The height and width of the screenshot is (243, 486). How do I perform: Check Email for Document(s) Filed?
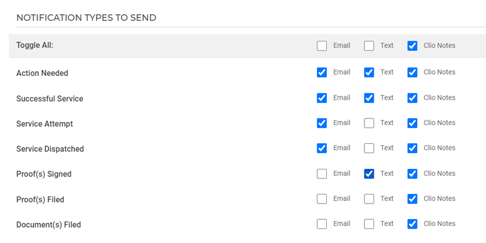pyautogui.click(x=322, y=224)
